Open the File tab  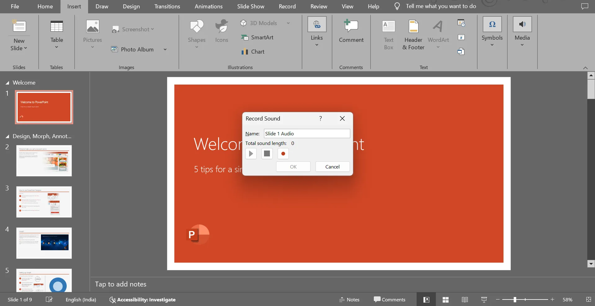point(15,6)
